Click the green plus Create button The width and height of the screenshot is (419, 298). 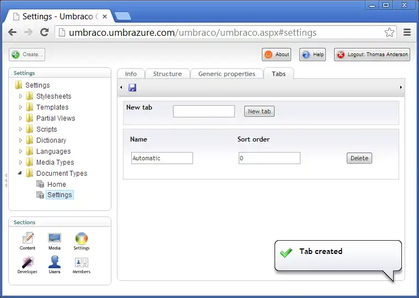coord(27,55)
